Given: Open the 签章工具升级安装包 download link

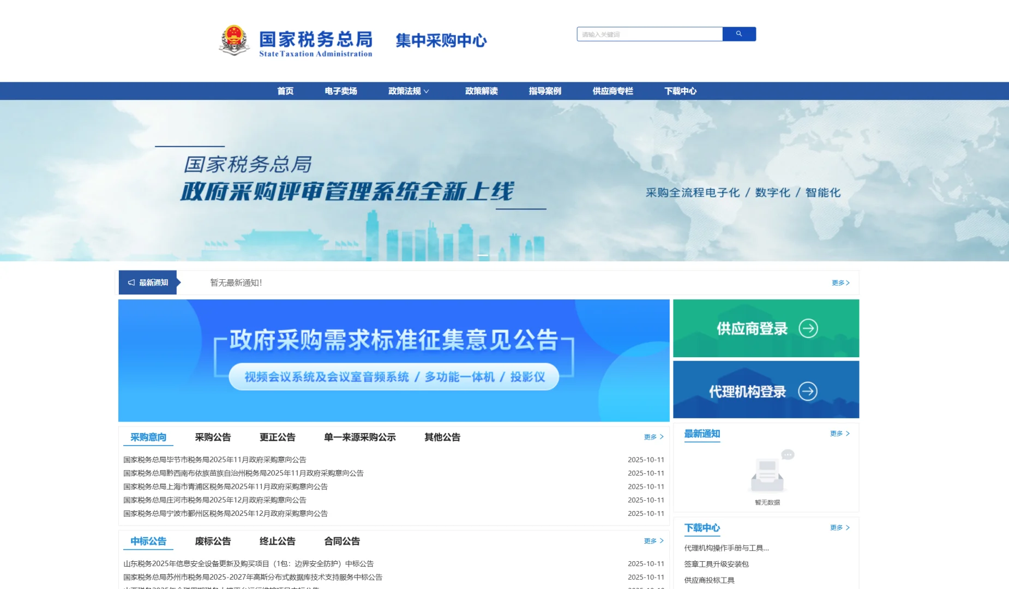Looking at the screenshot, I should tap(717, 564).
